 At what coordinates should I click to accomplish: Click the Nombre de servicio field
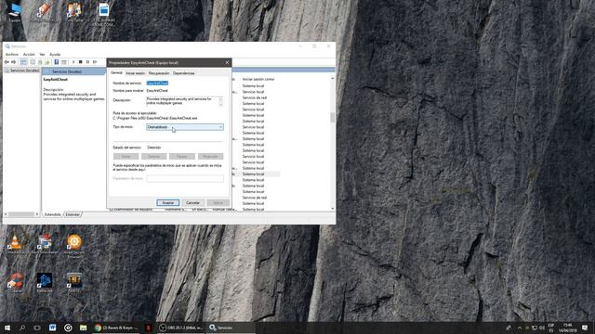point(157,83)
